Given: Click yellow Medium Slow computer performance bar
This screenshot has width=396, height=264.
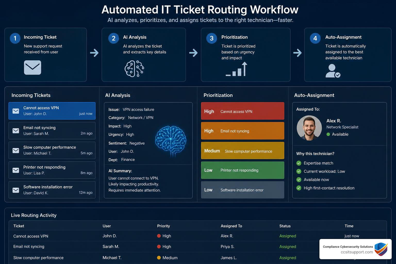Looking at the screenshot, I should [x=243, y=151].
